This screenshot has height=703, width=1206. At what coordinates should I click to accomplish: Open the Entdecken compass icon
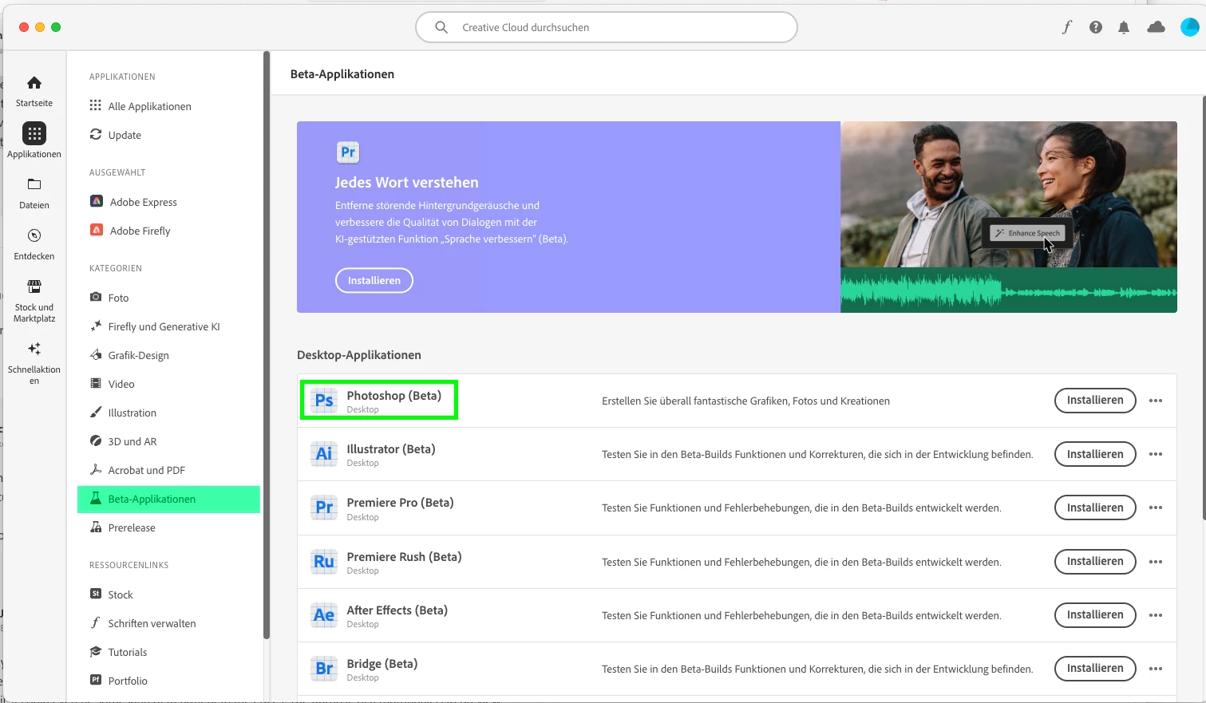click(34, 235)
